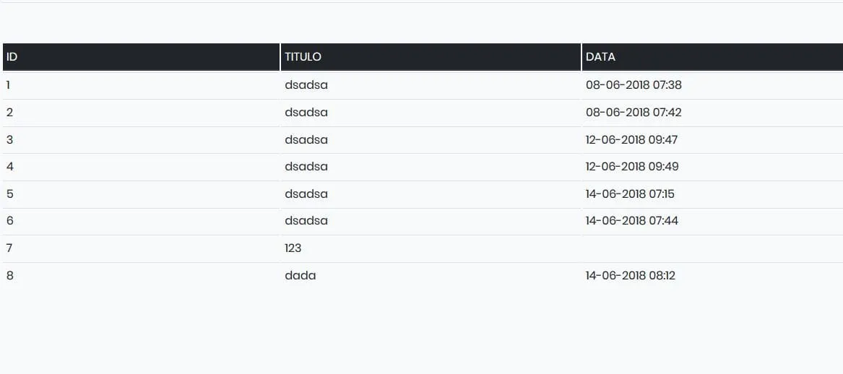The image size is (843, 374).
Task: Select the date 14-06-2018 08:12
Action: tap(631, 276)
